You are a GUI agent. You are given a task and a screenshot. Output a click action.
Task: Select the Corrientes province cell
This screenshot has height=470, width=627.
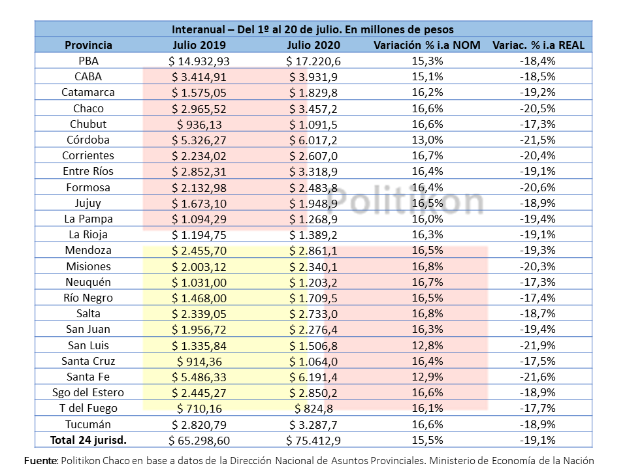88,155
